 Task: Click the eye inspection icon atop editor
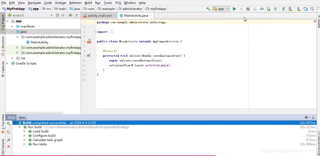pyautogui.click(x=315, y=21)
